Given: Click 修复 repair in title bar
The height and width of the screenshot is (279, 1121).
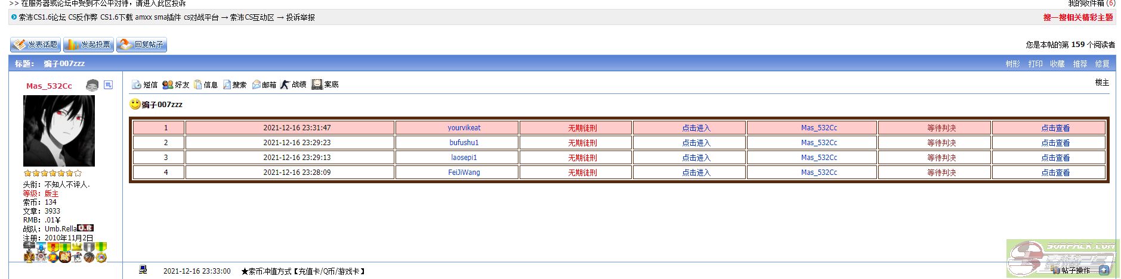Looking at the screenshot, I should point(1102,64).
